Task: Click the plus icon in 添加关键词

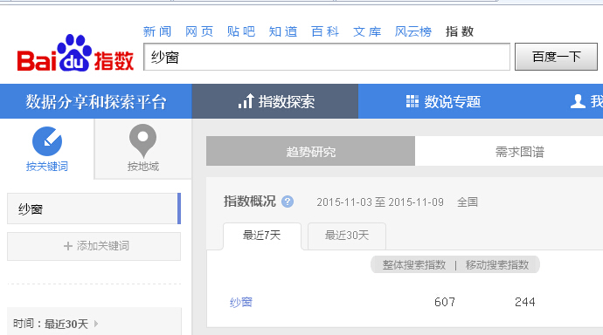Action: coord(68,246)
